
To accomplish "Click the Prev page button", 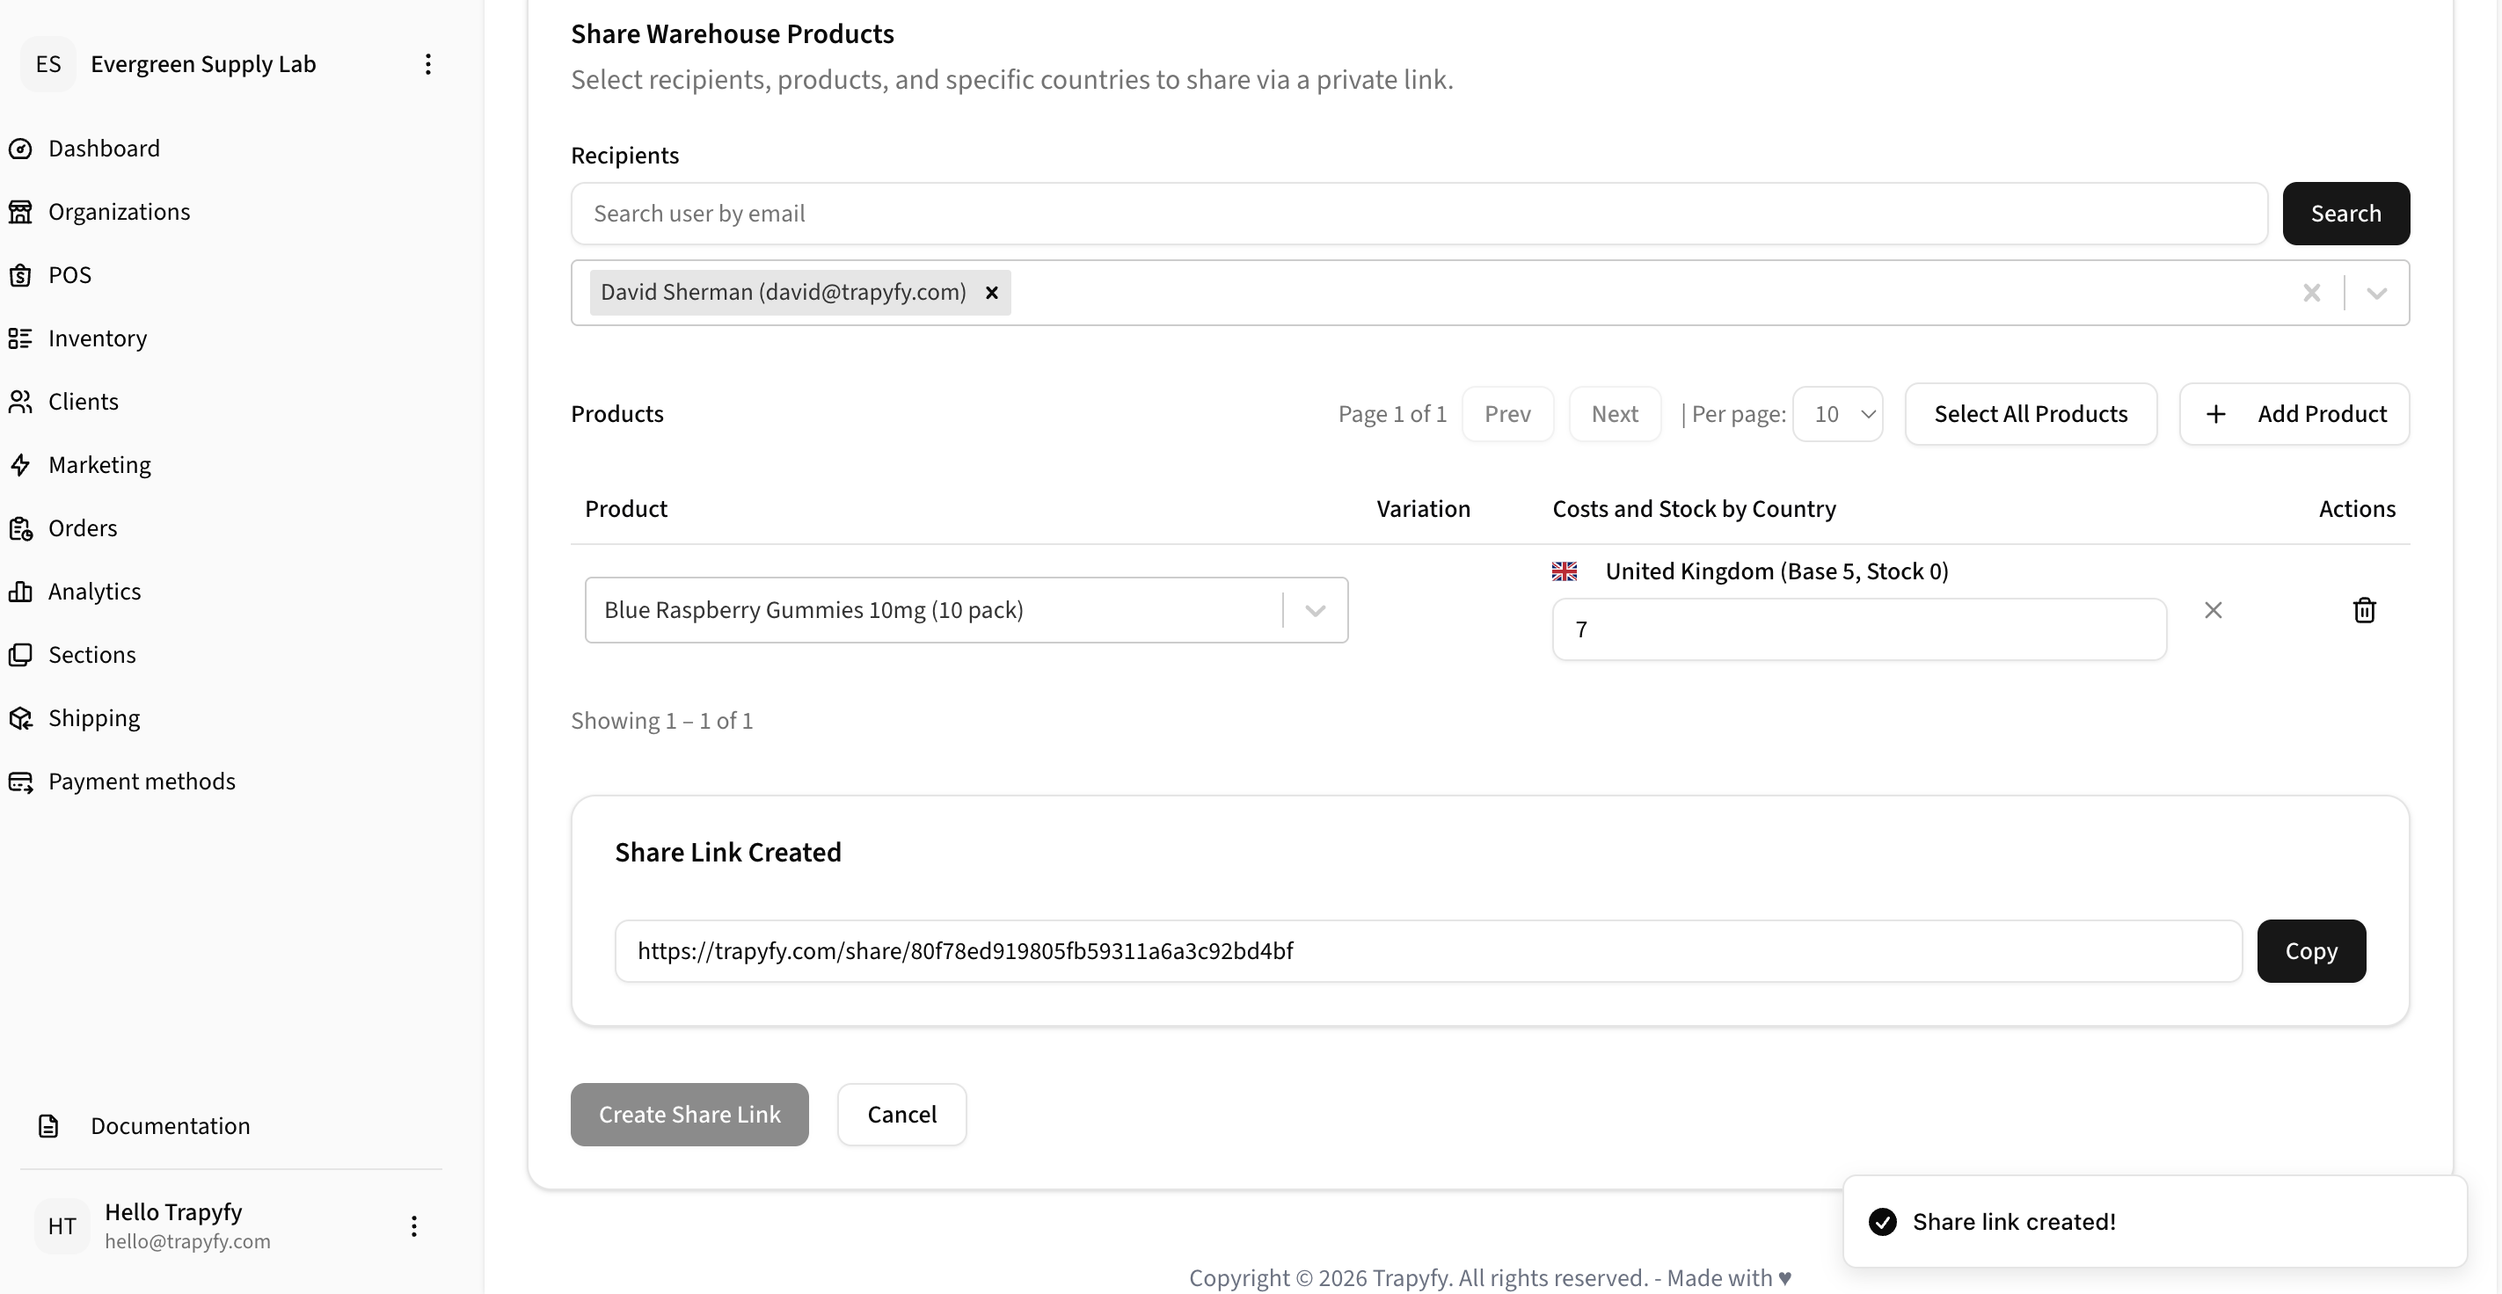I will tap(1507, 415).
